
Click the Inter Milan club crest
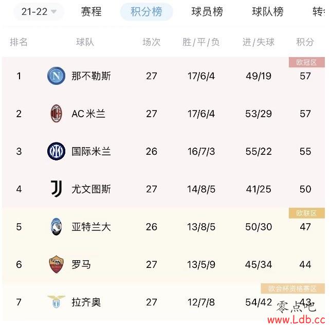(56, 151)
